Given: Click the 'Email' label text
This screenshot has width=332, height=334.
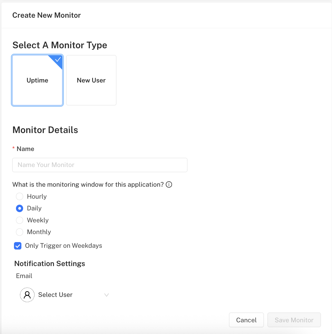Looking at the screenshot, I should coord(24,276).
